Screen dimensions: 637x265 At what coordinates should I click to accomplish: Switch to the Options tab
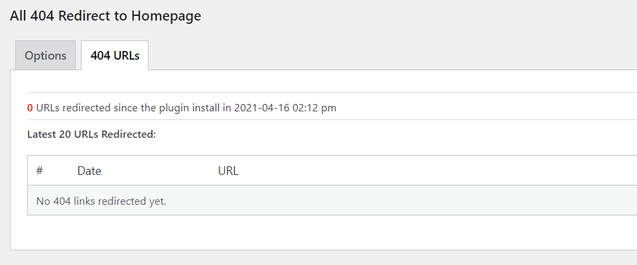[x=45, y=56]
